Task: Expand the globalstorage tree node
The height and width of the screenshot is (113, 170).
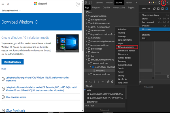Action: point(87,49)
